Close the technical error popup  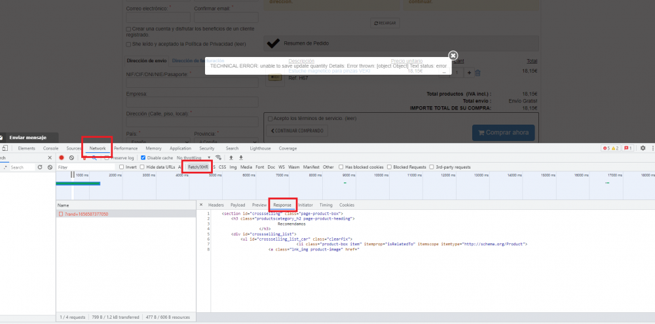click(x=453, y=56)
